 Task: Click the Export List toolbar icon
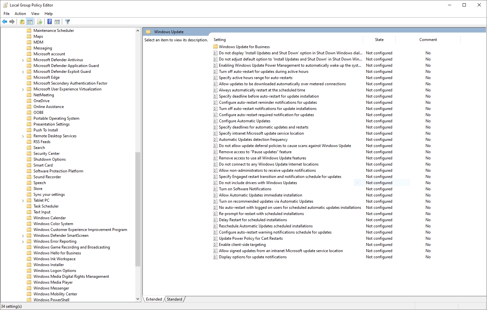(x=40, y=22)
